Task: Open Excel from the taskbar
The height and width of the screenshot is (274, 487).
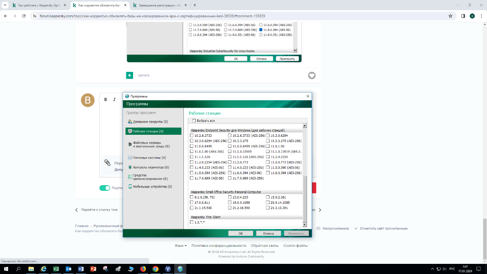Action: tap(56, 269)
